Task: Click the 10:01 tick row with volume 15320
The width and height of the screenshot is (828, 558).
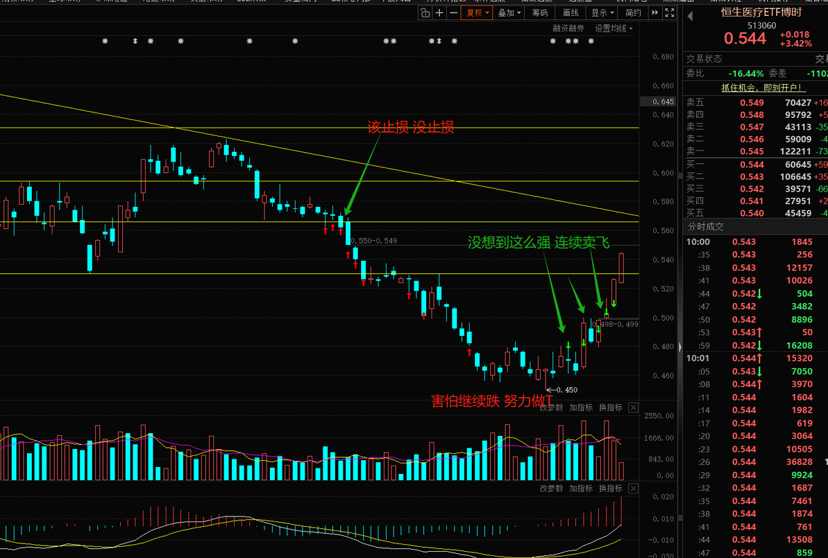Action: point(755,358)
